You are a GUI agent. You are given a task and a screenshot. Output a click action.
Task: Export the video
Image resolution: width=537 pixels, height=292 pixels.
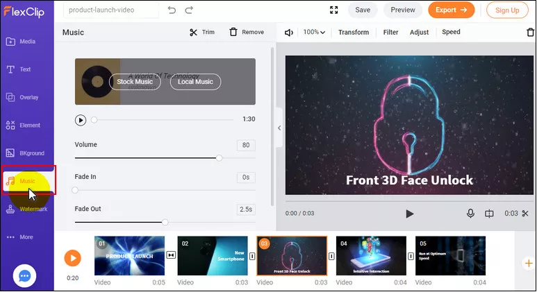pos(451,10)
